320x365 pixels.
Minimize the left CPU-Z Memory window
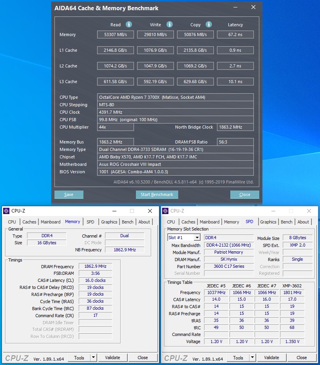(x=114, y=211)
